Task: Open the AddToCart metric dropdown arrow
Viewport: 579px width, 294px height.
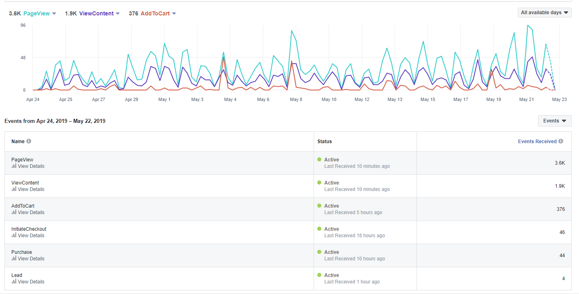Action: point(174,14)
